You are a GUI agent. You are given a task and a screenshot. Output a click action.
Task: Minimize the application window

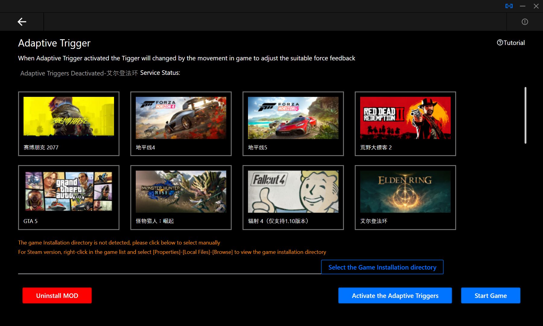[523, 6]
